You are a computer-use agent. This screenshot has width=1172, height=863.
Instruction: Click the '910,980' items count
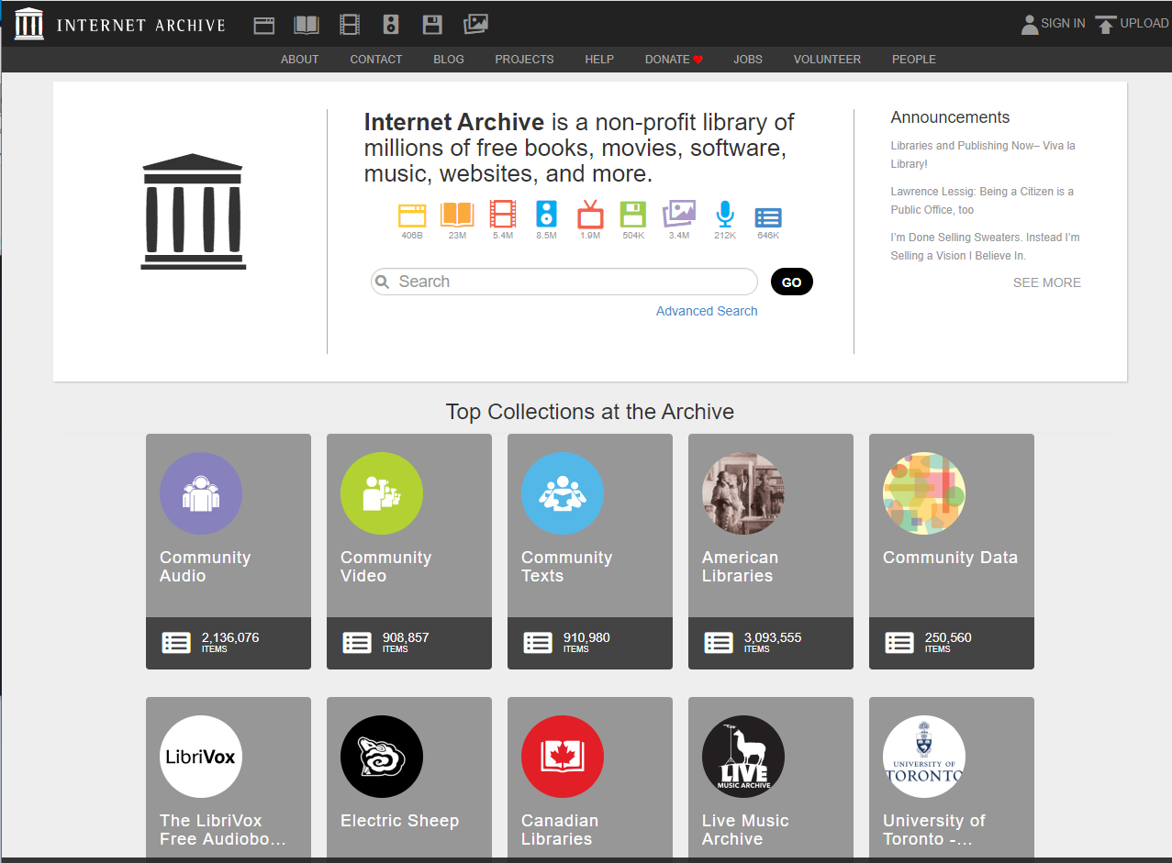point(586,637)
